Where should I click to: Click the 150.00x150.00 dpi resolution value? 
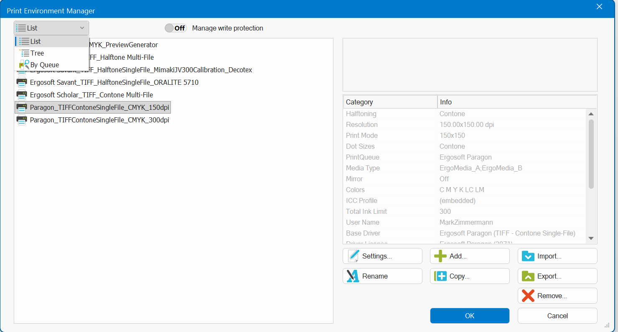coord(467,124)
